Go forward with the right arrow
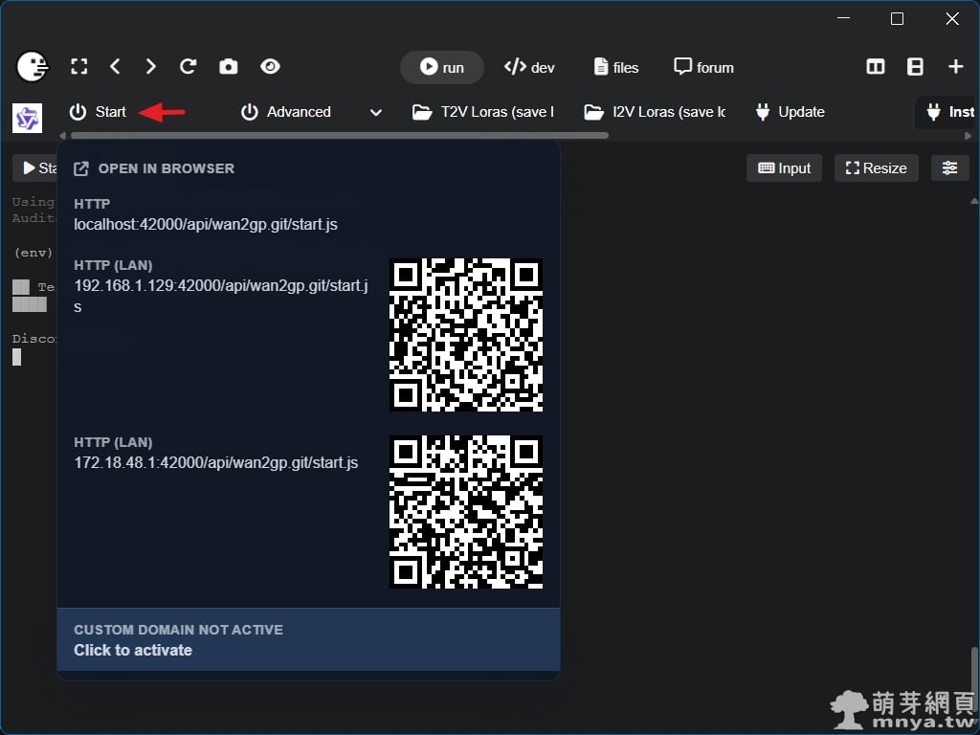 pos(151,67)
